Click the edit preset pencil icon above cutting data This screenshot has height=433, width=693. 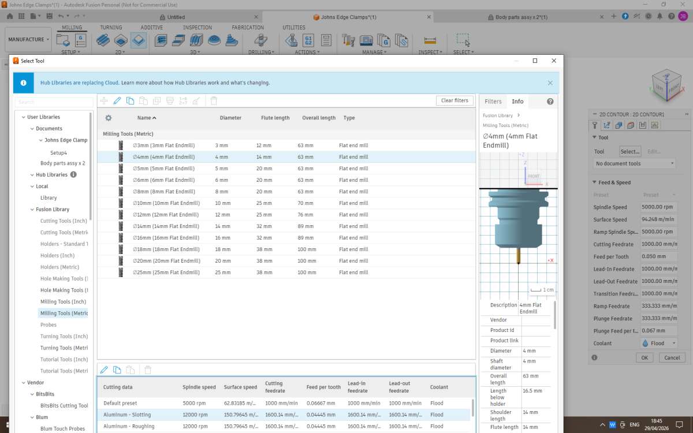pos(104,370)
